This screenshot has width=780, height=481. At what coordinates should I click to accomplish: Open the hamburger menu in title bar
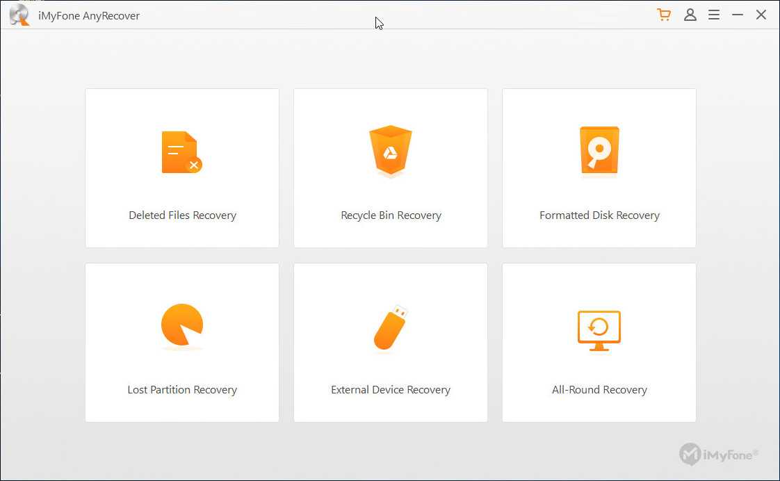pyautogui.click(x=714, y=15)
